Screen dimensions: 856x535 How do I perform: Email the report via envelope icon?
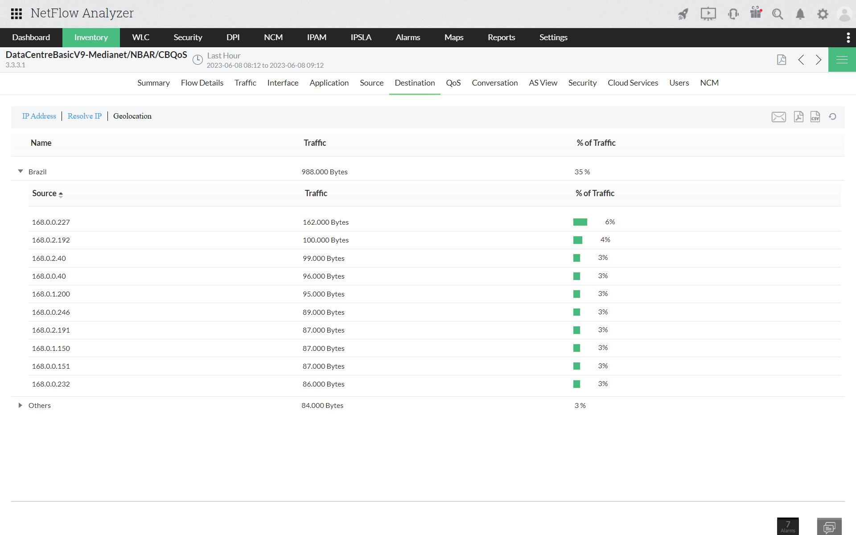tap(778, 117)
